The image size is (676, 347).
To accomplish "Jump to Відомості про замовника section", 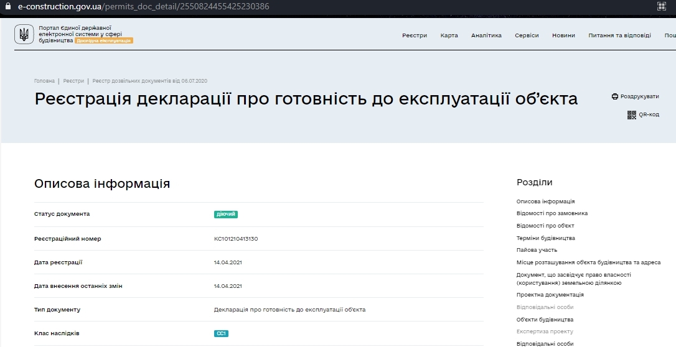I will pos(552,213).
